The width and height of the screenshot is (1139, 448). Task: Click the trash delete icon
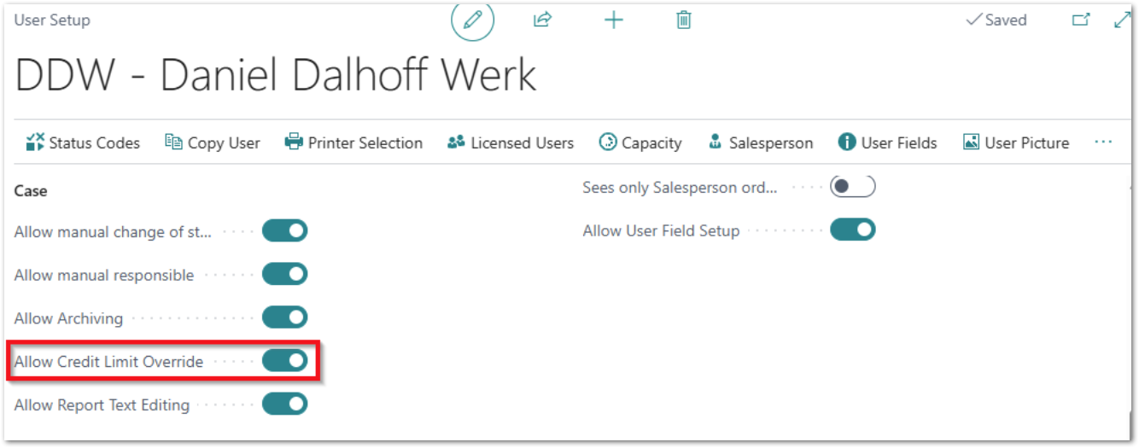683,20
